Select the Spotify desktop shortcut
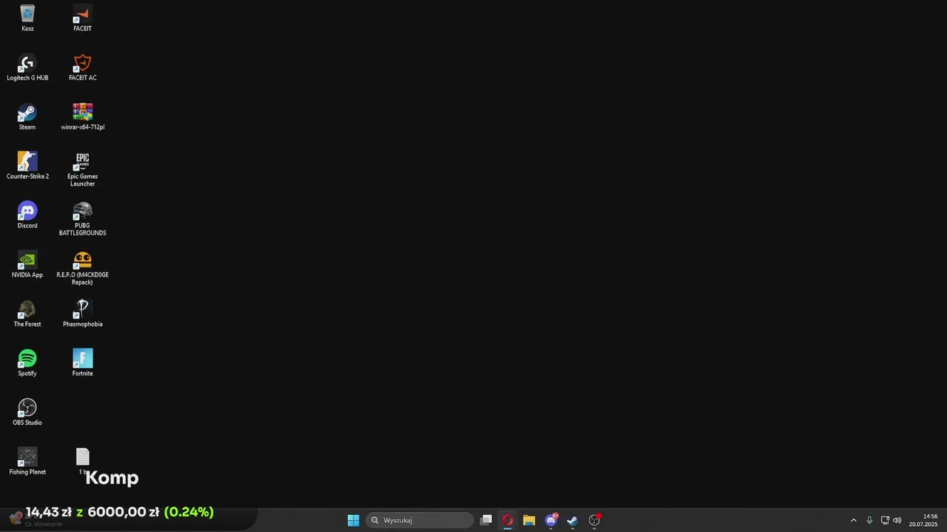 27,363
